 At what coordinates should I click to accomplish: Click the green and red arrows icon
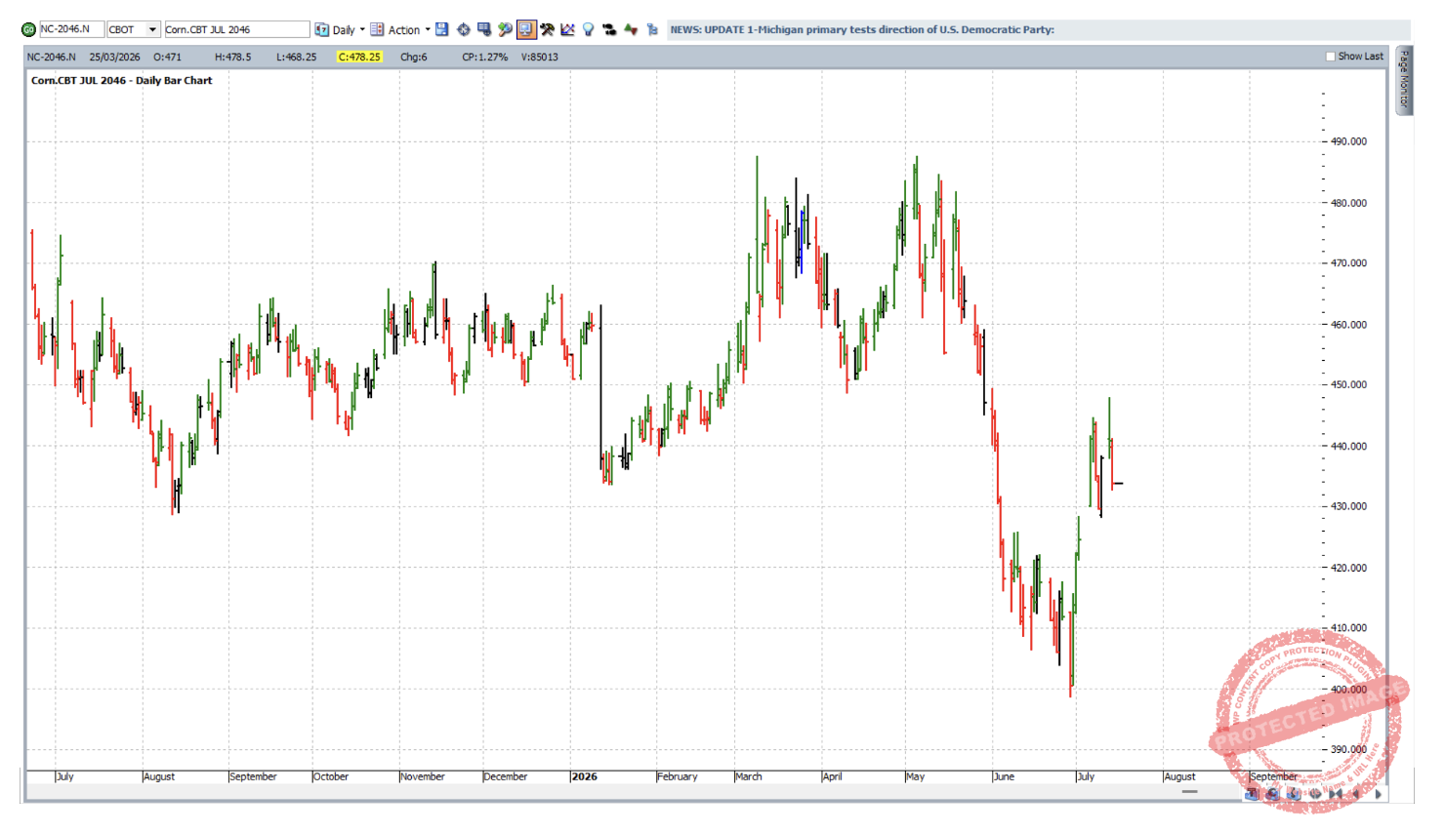(x=631, y=29)
